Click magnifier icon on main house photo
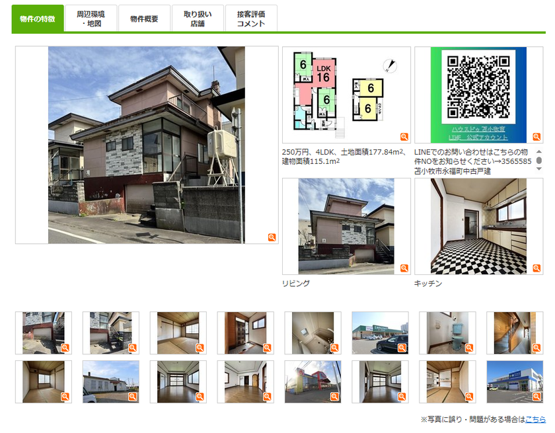 point(272,237)
